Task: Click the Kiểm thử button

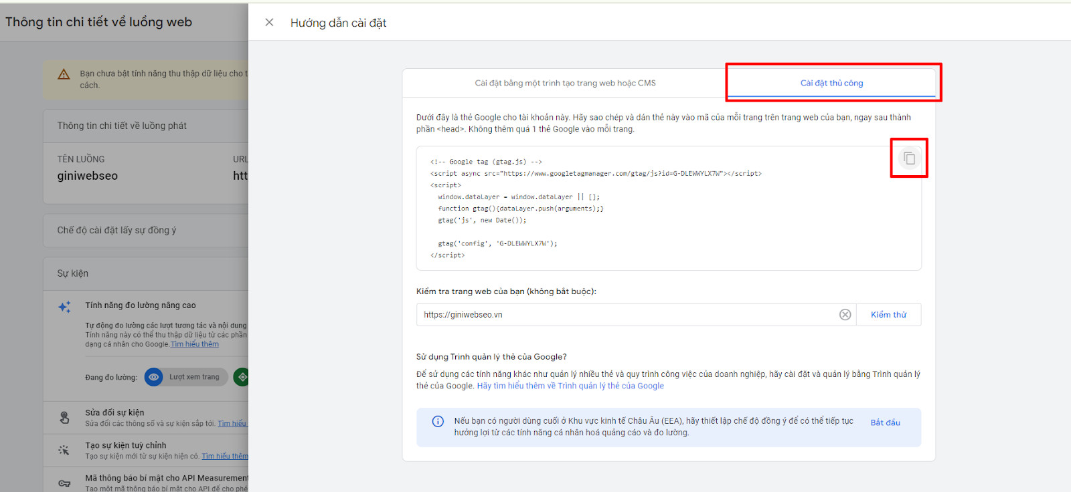Action: (x=888, y=315)
